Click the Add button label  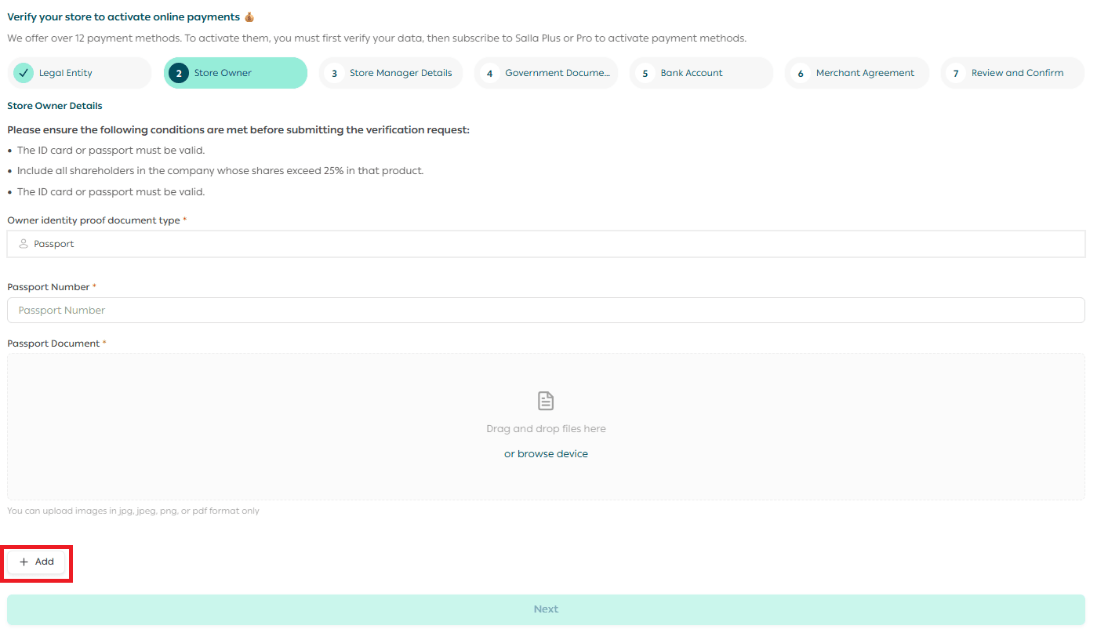(45, 562)
